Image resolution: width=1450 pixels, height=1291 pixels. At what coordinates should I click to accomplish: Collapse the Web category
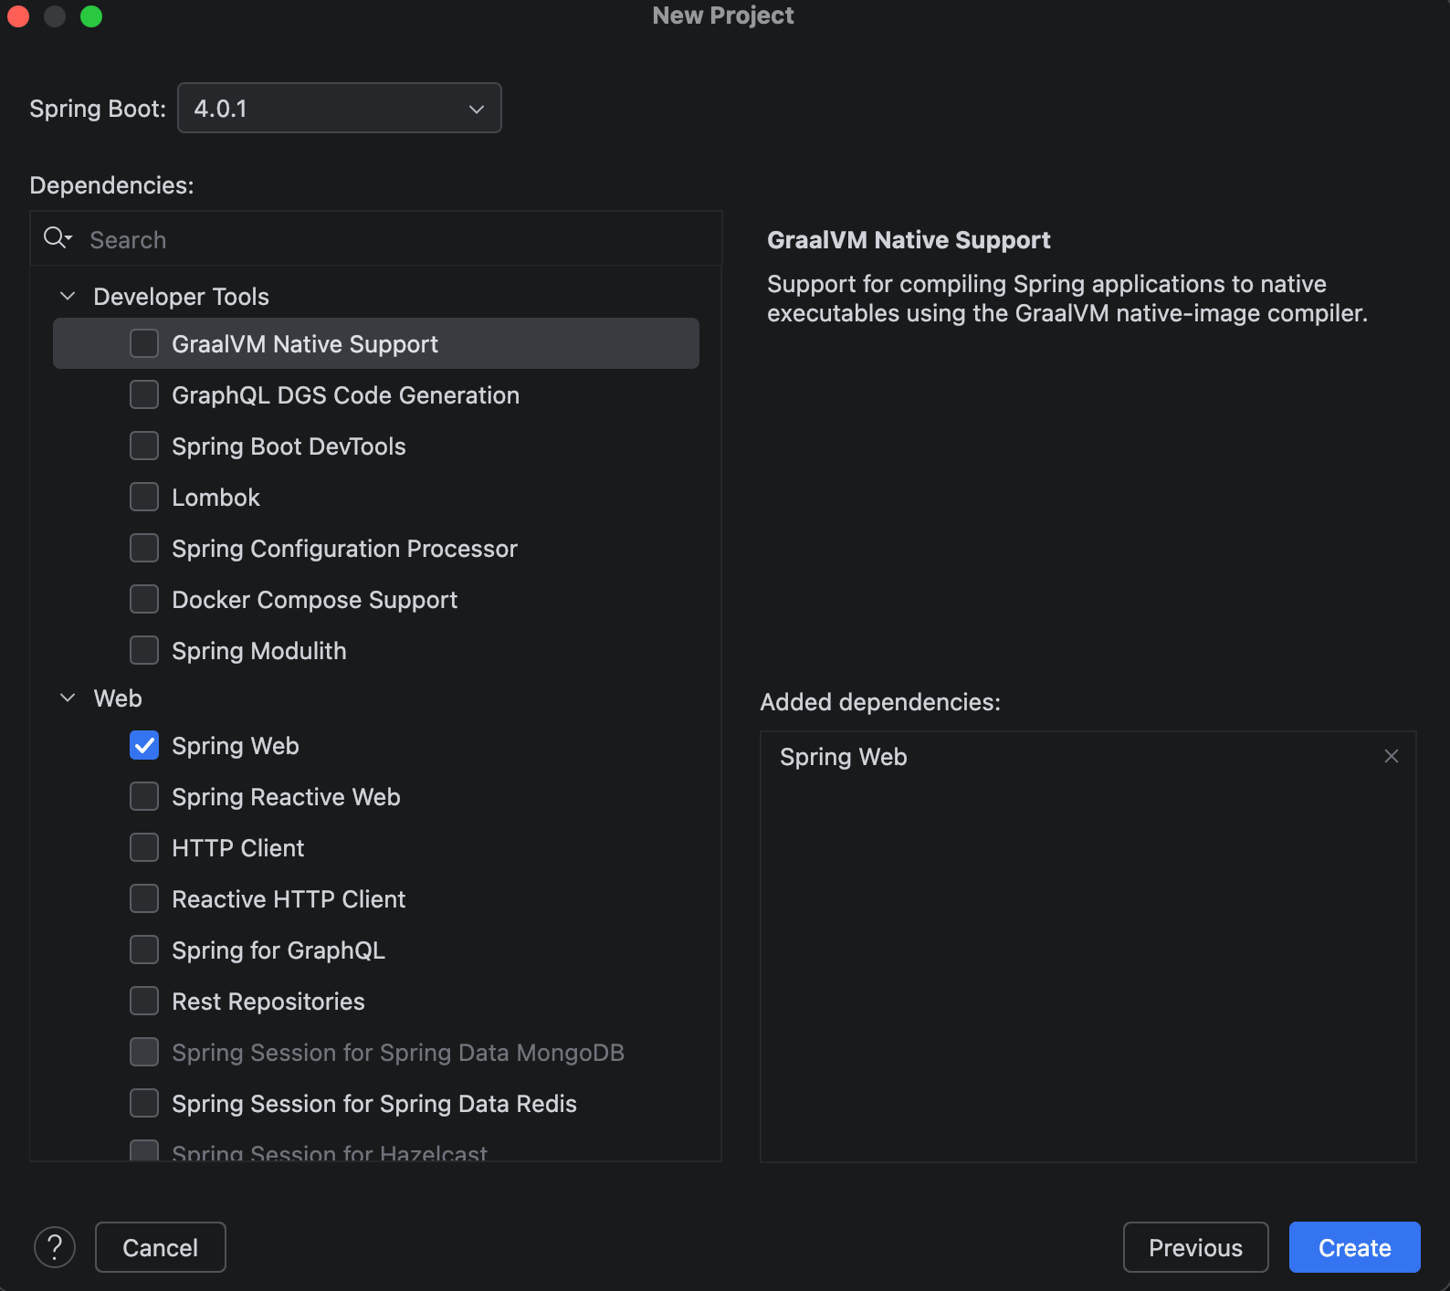[x=68, y=698]
